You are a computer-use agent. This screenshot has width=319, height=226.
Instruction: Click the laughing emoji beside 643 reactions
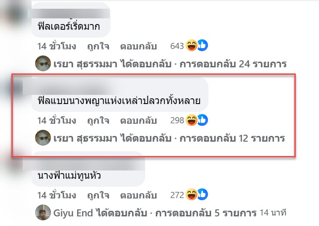(x=191, y=45)
